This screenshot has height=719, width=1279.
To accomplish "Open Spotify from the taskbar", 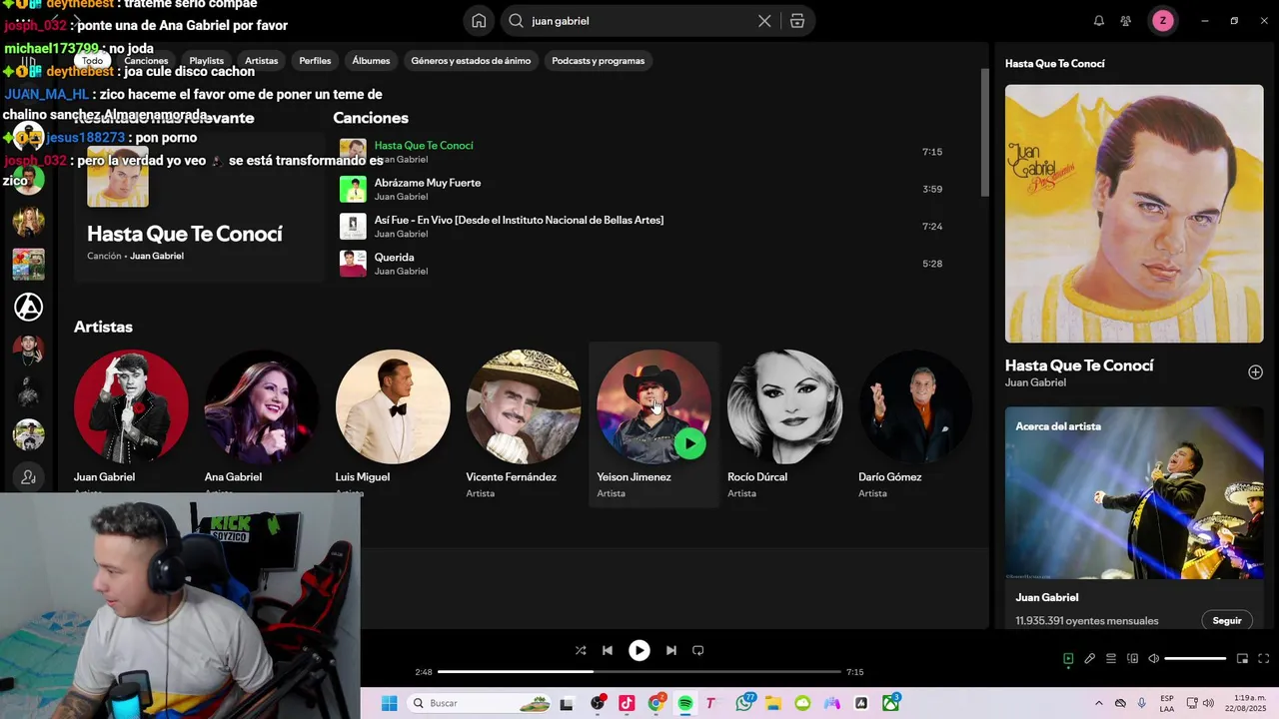I will coord(685,703).
